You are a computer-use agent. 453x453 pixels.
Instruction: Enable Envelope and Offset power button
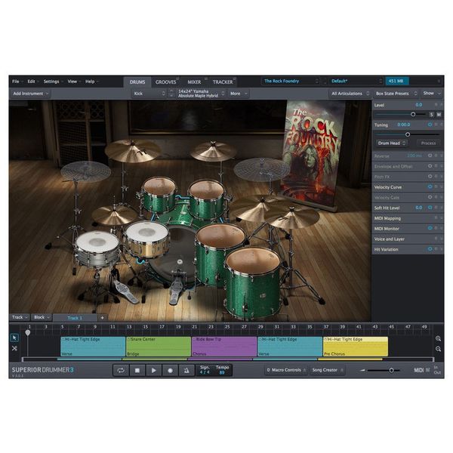pyautogui.click(x=430, y=166)
